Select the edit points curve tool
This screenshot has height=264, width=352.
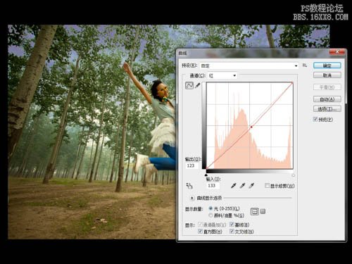[x=189, y=85]
